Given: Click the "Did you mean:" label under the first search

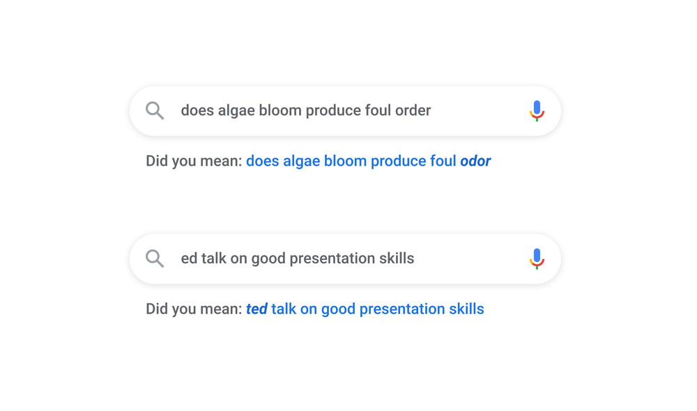Looking at the screenshot, I should [x=194, y=161].
